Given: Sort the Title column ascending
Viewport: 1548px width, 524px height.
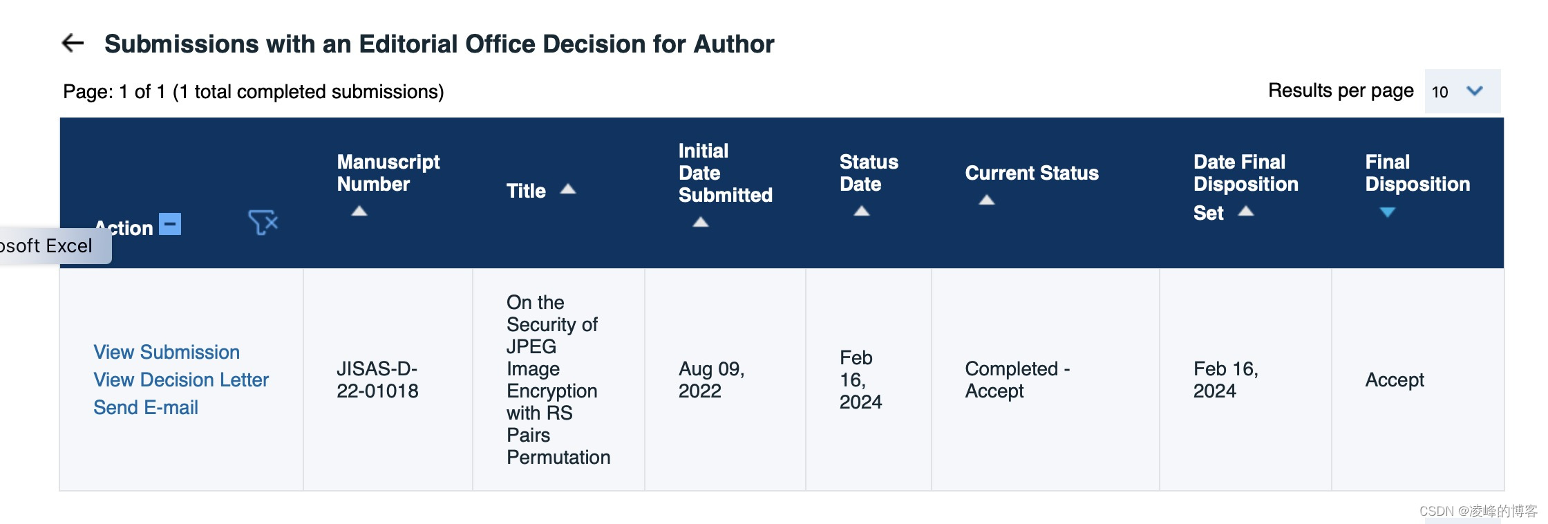Looking at the screenshot, I should (x=567, y=189).
